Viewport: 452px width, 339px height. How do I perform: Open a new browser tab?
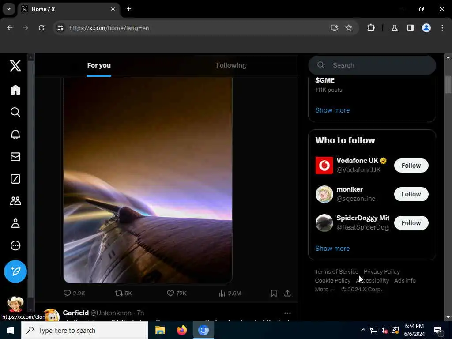click(129, 9)
